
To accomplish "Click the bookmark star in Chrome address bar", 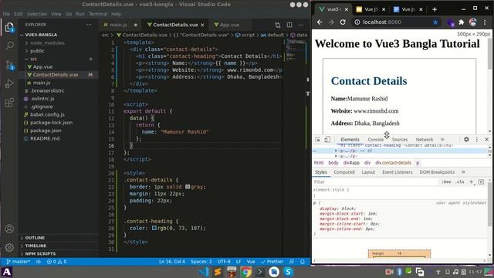I will coord(435,22).
